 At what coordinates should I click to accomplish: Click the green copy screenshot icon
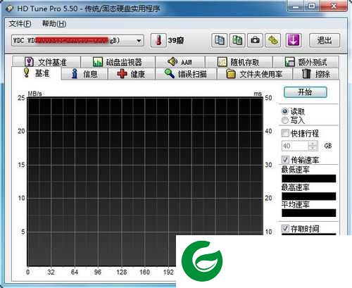click(237, 40)
